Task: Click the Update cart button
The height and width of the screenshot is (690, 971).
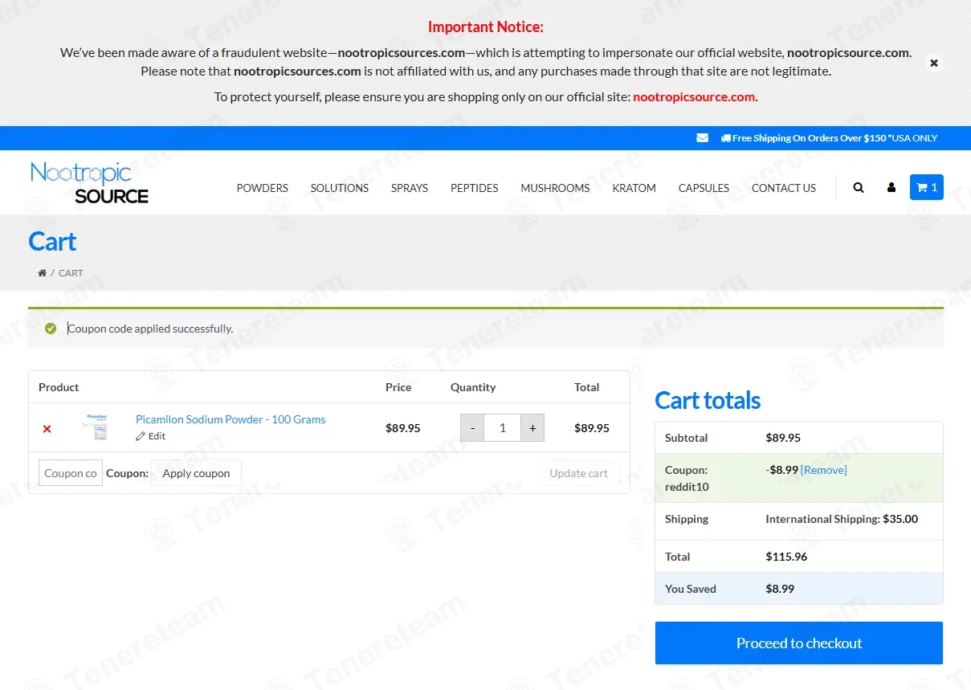Action: pyautogui.click(x=578, y=473)
